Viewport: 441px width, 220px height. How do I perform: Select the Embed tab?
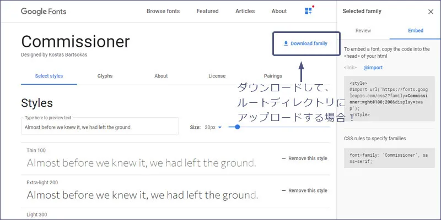tap(415, 31)
